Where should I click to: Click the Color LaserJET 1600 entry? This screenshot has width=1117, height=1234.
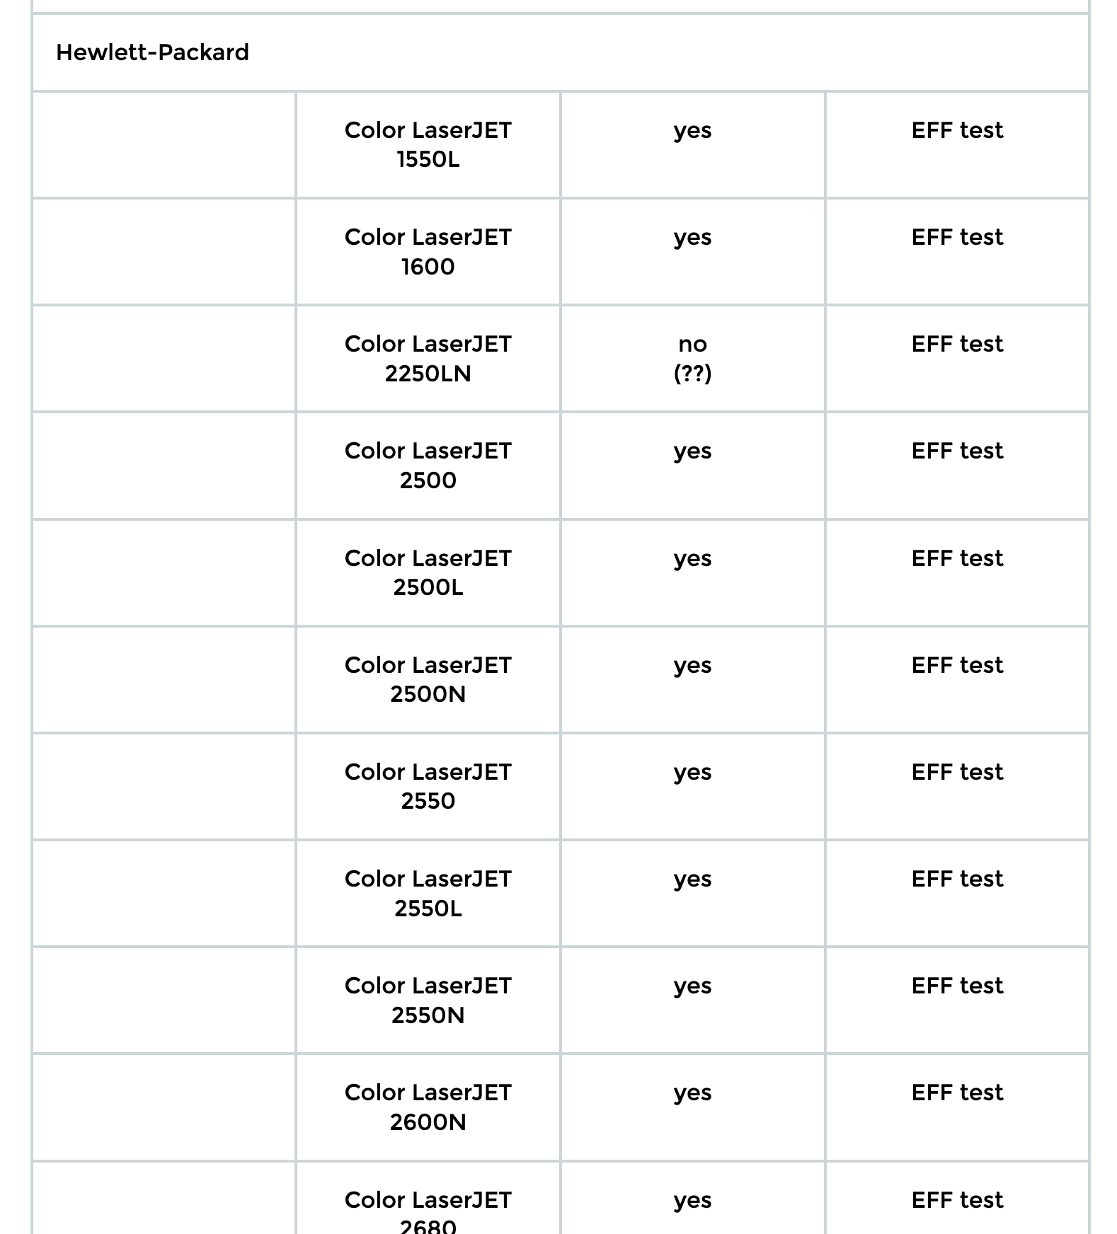tap(428, 252)
